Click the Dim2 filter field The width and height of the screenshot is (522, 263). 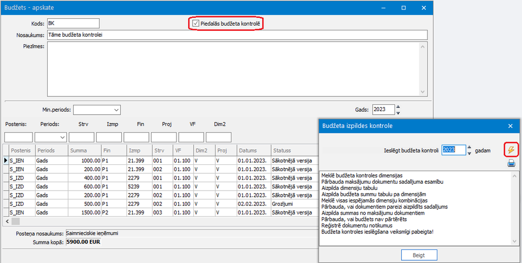(x=218, y=137)
